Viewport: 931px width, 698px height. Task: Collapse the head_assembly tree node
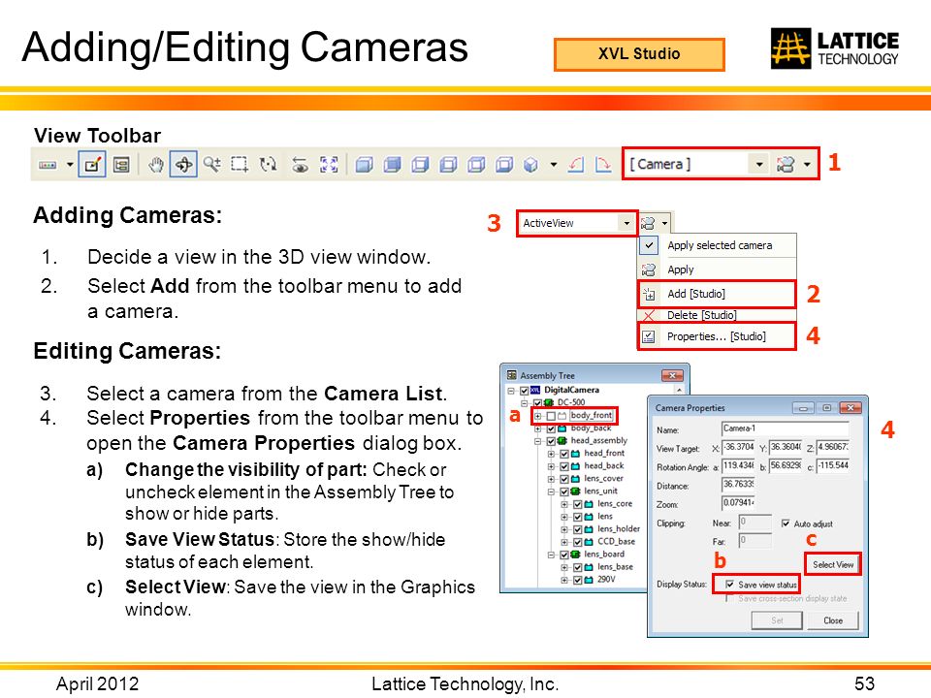coord(538,440)
